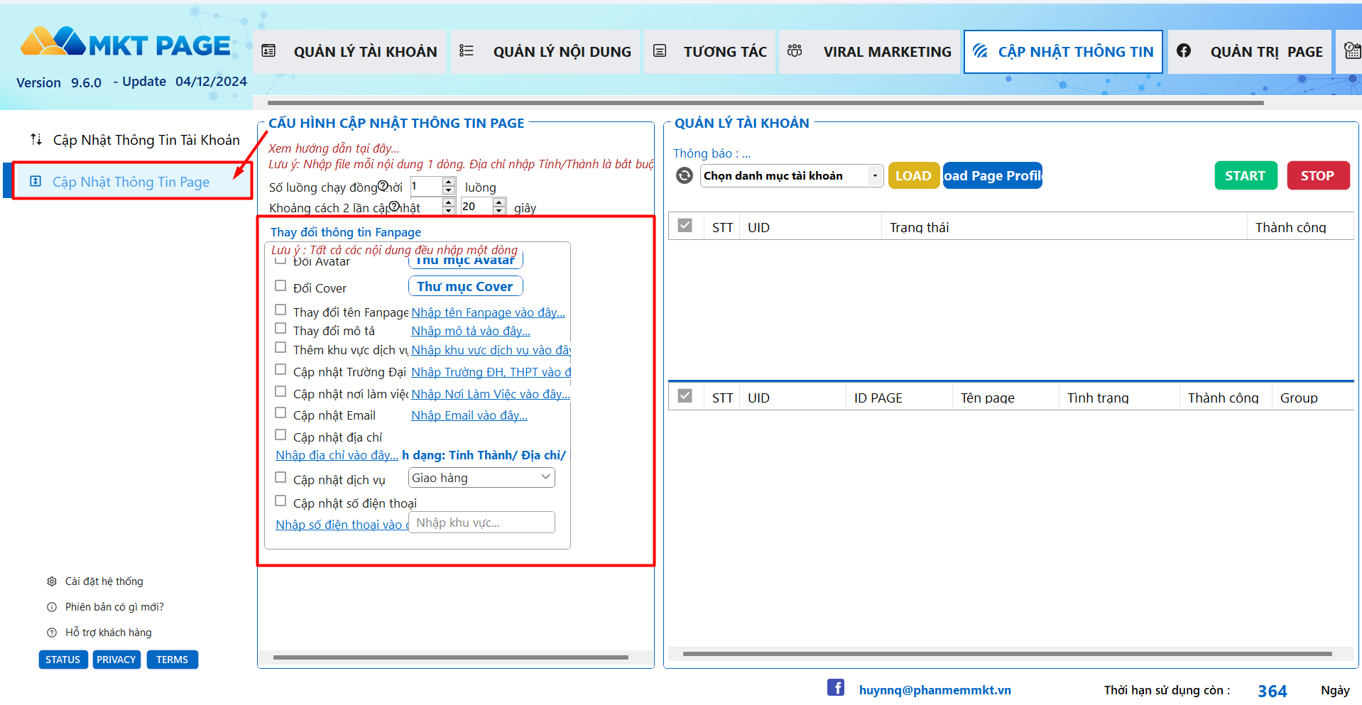Increase the 20 giây delay value
The height and width of the screenshot is (705, 1362).
[x=499, y=202]
